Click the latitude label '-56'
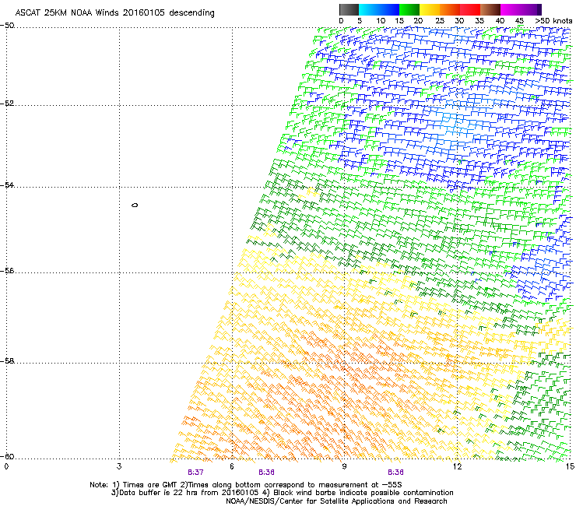Viewport: 576px width, 506px height. point(7,270)
